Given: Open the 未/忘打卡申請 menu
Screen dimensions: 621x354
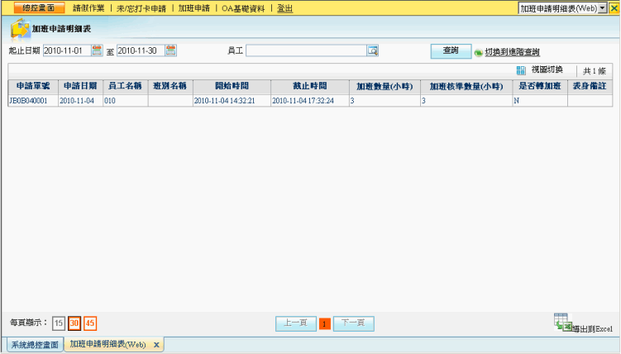Looking at the screenshot, I should 141,8.
